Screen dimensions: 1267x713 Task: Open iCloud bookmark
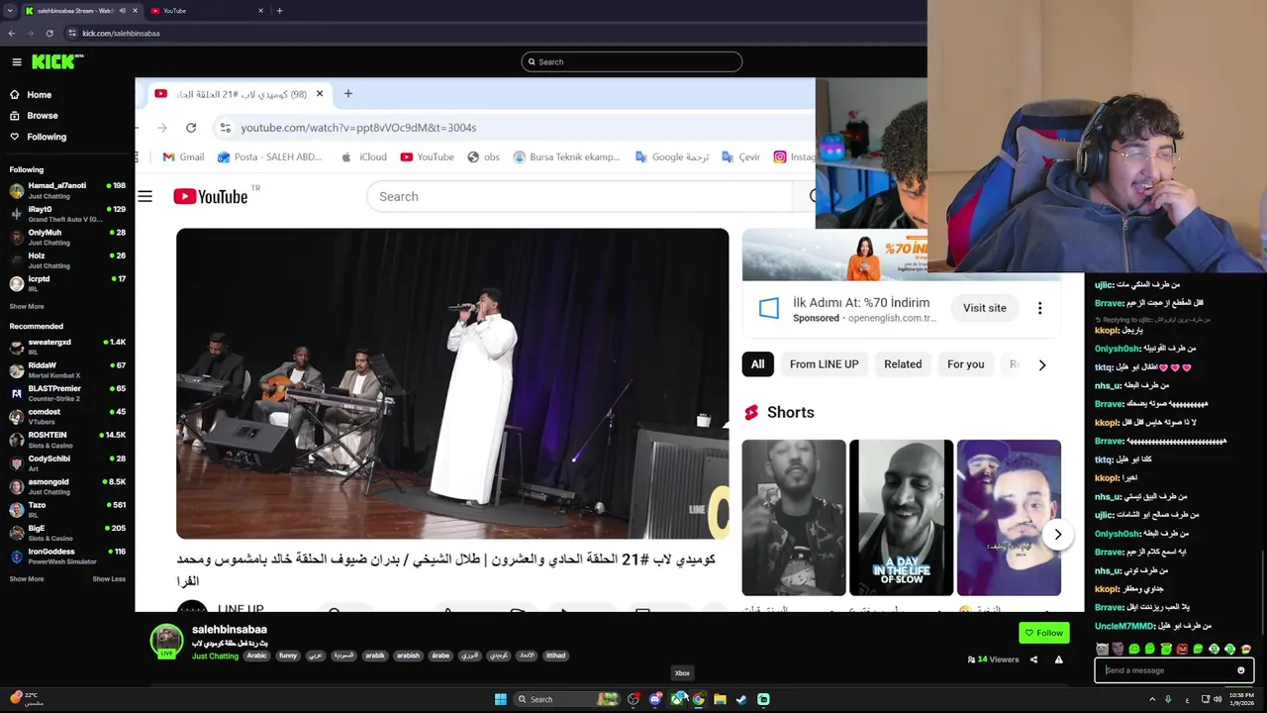363,156
